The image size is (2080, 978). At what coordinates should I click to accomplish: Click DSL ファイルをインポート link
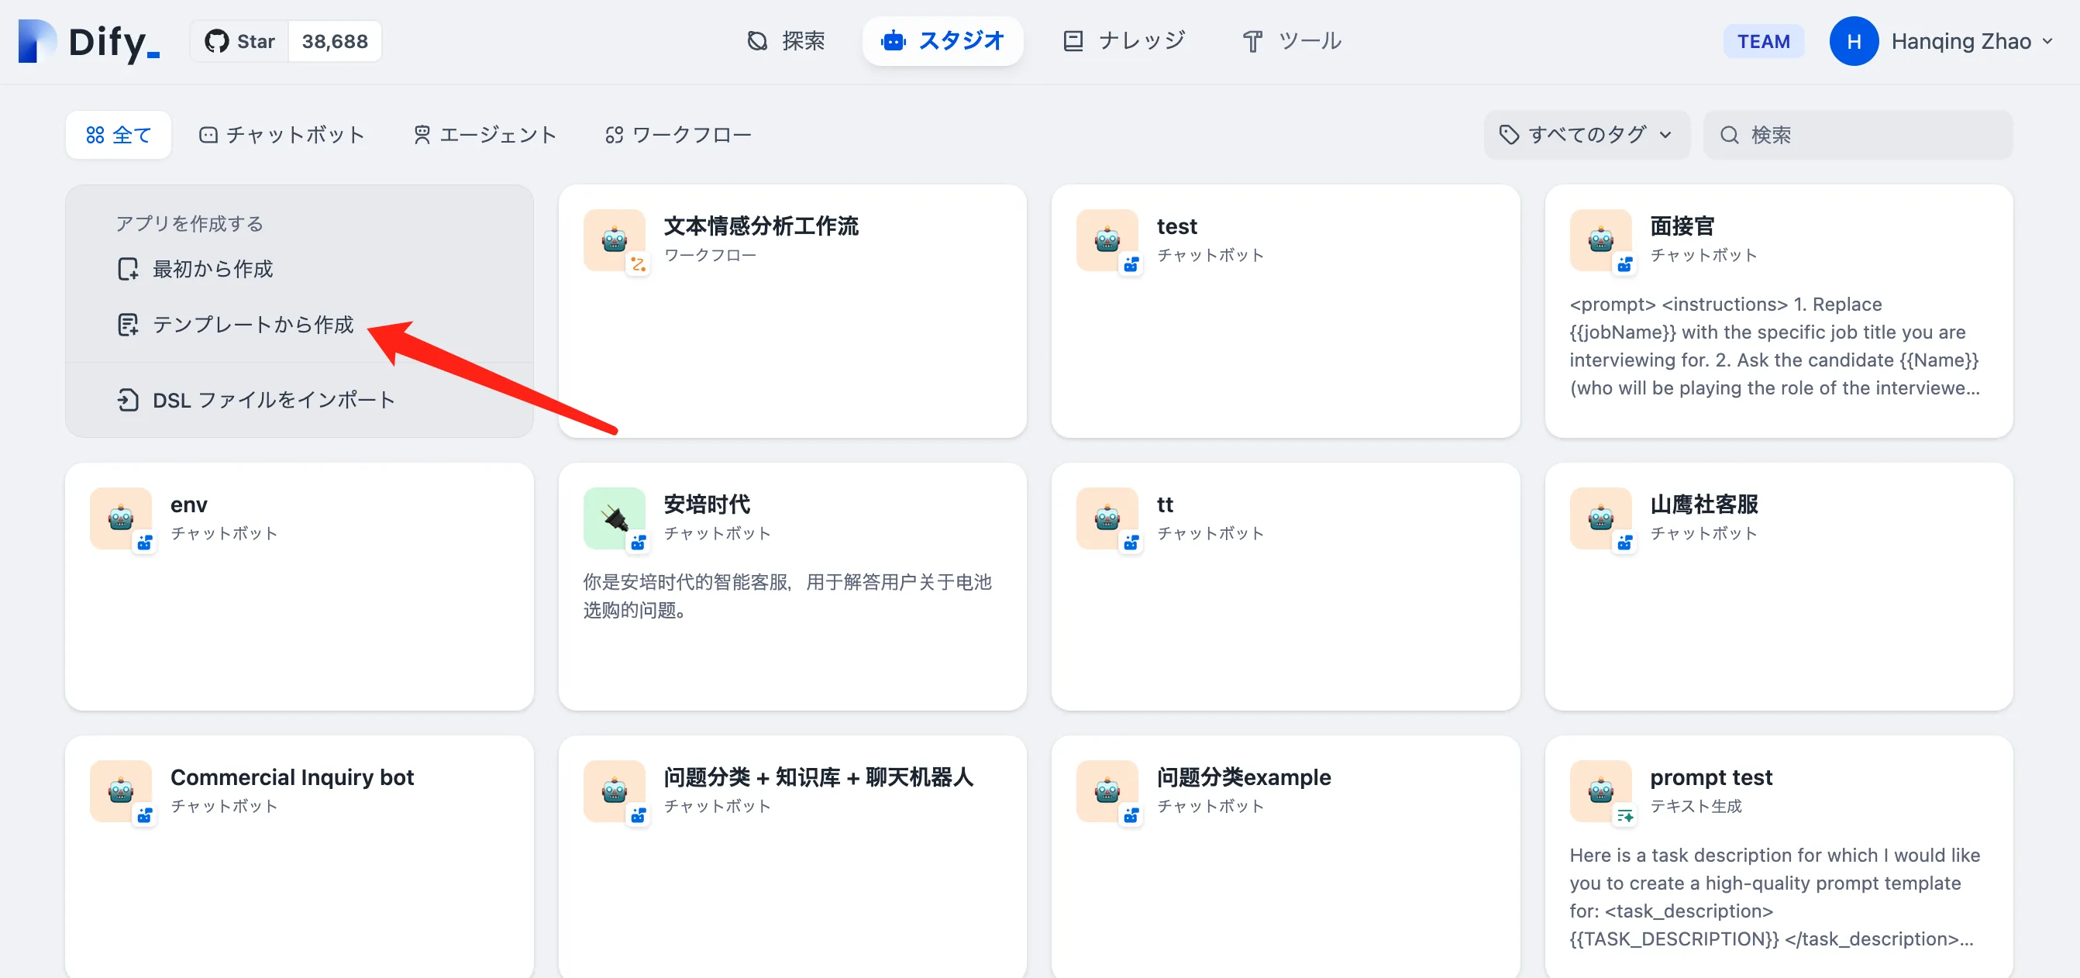(273, 400)
